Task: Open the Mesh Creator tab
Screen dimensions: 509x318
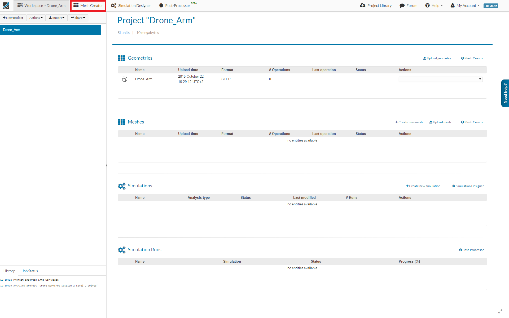Action: point(88,6)
